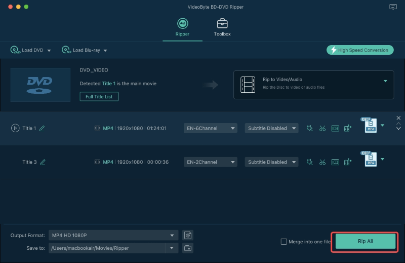Viewport: 405px width, 263px height.
Task: Toggle High Speed Conversion
Action: coord(360,50)
